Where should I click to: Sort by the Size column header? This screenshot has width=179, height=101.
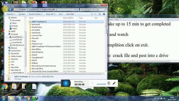click(96, 18)
